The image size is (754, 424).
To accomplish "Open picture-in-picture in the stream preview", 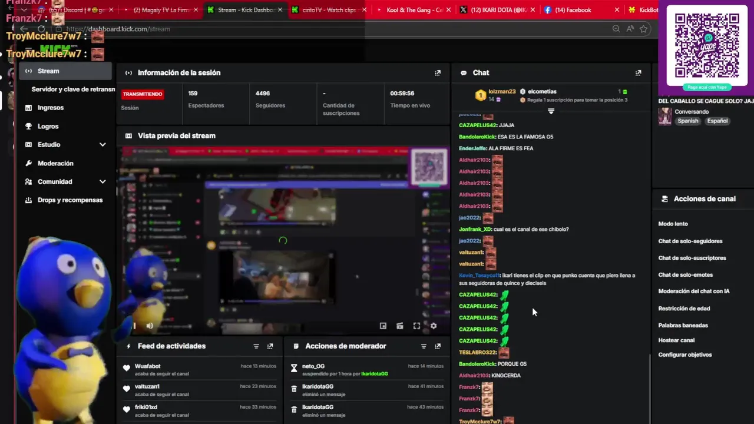I will pyautogui.click(x=383, y=326).
